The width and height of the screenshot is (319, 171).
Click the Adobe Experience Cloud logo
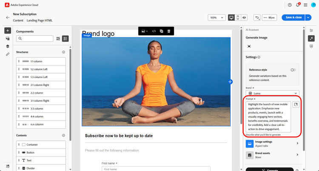(x=7, y=5)
